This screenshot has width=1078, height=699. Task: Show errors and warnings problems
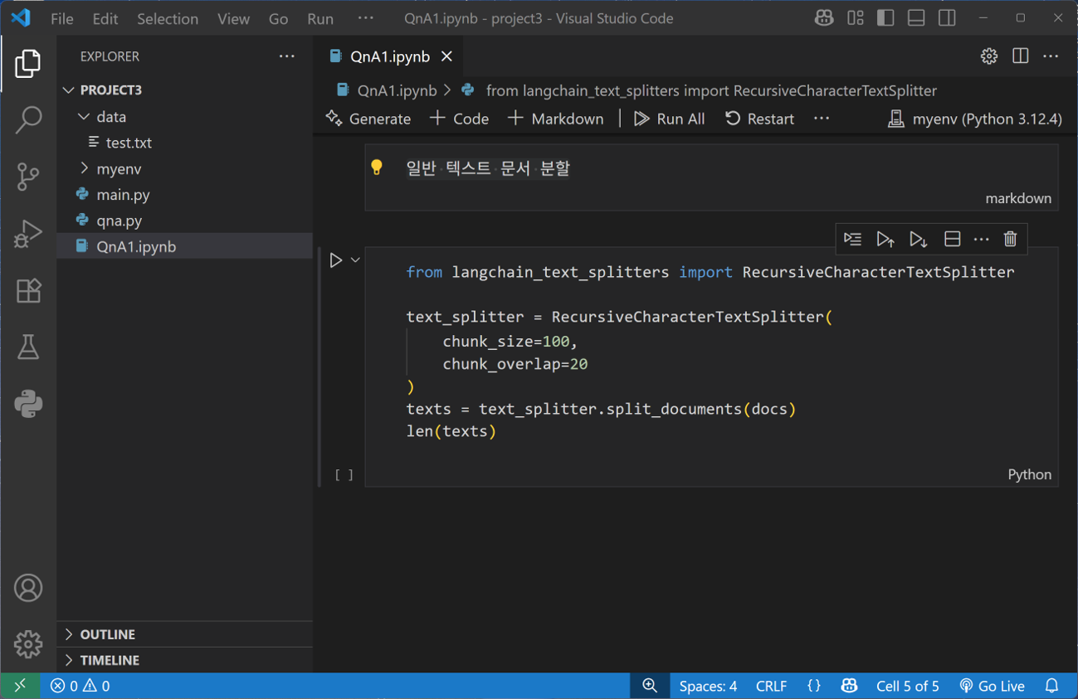[80, 686]
